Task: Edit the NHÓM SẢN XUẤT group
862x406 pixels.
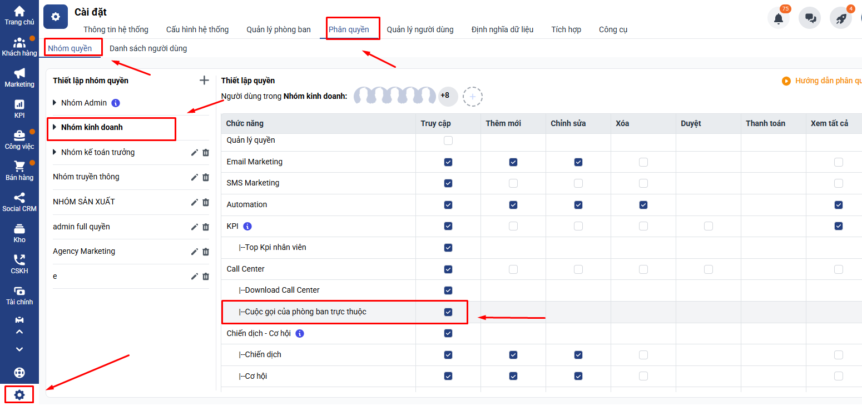Action: tap(194, 202)
